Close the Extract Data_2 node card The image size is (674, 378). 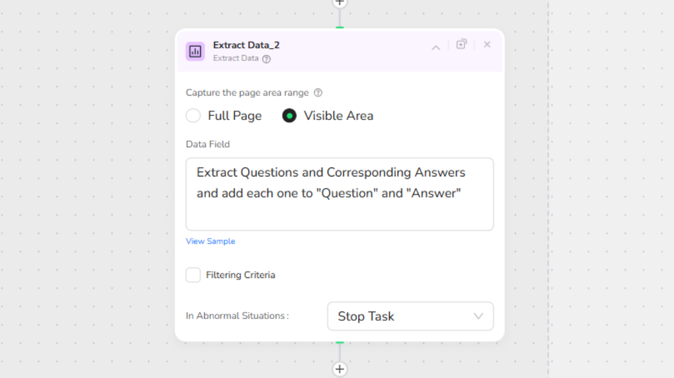pos(487,45)
